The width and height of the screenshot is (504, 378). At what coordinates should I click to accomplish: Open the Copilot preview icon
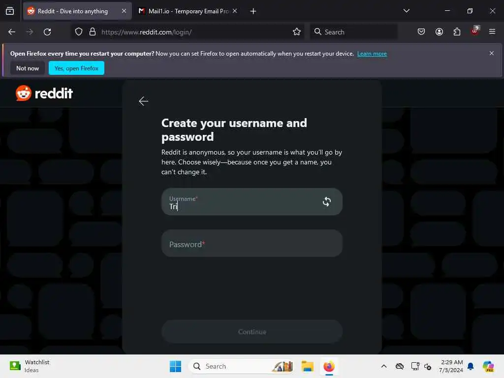488,366
